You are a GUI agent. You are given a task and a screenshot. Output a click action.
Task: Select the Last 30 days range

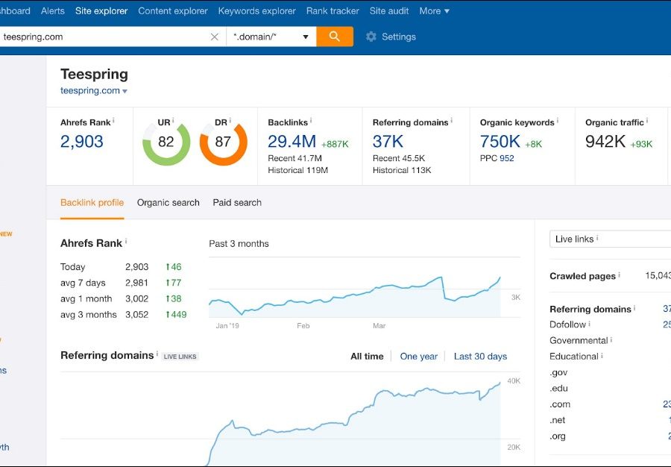480,357
